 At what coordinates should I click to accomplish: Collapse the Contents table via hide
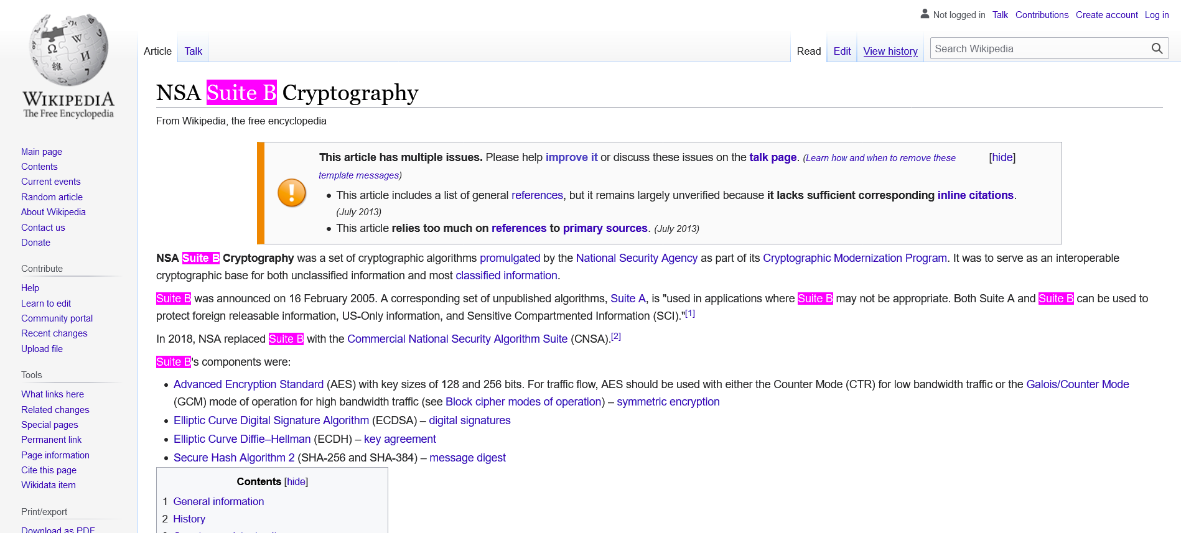coord(296,481)
